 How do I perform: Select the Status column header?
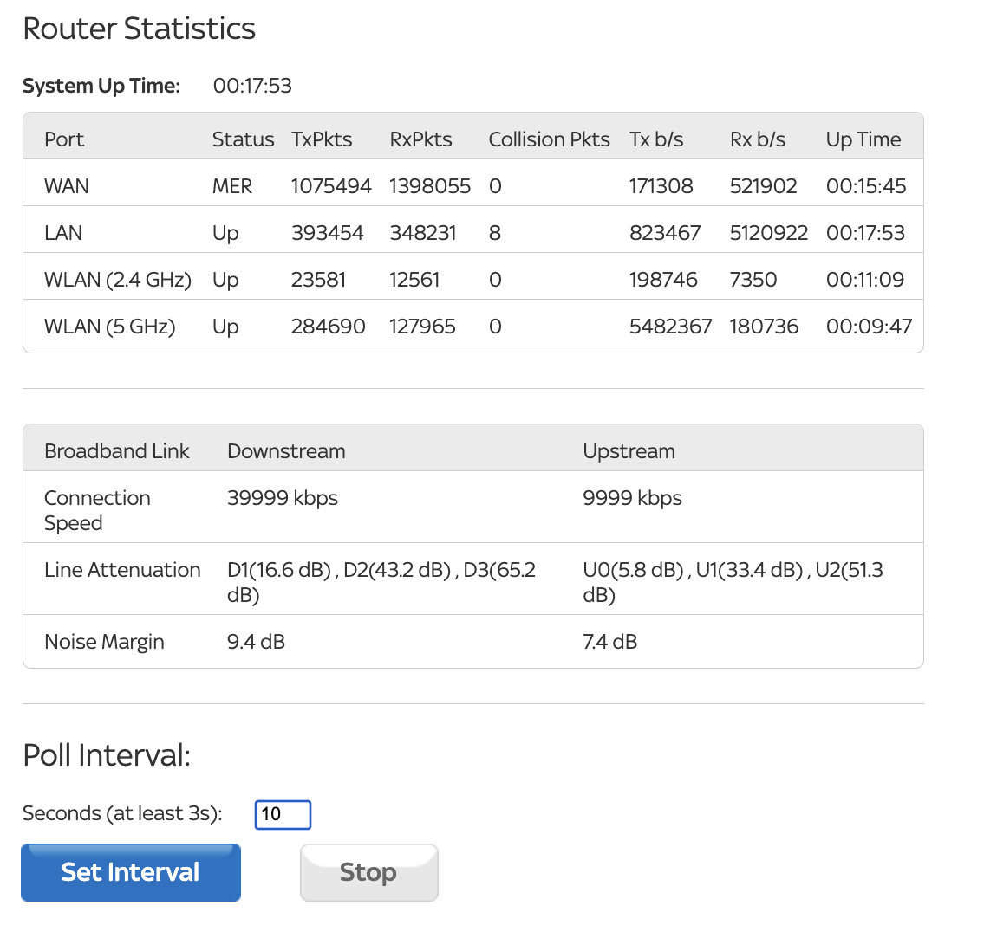coord(243,139)
